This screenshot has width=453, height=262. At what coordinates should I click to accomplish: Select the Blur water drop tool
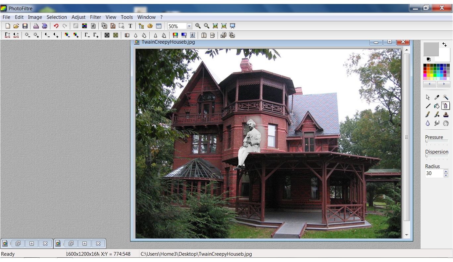tap(428, 123)
